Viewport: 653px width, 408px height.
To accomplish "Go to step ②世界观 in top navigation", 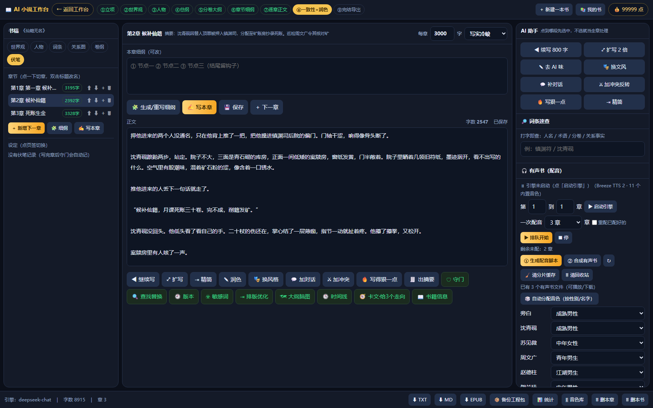I will point(133,10).
